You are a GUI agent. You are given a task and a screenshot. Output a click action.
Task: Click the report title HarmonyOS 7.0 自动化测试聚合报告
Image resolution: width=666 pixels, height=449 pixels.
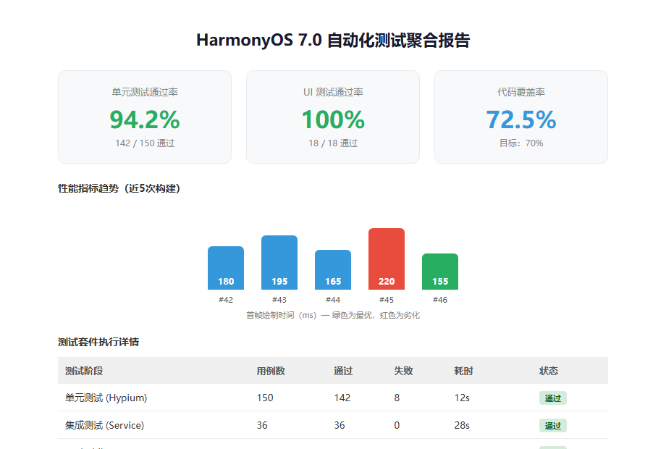(x=333, y=41)
